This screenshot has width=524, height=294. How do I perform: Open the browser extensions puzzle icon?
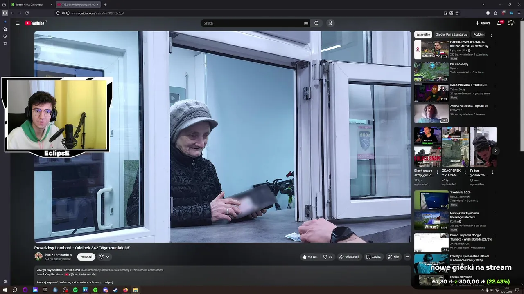(495, 13)
